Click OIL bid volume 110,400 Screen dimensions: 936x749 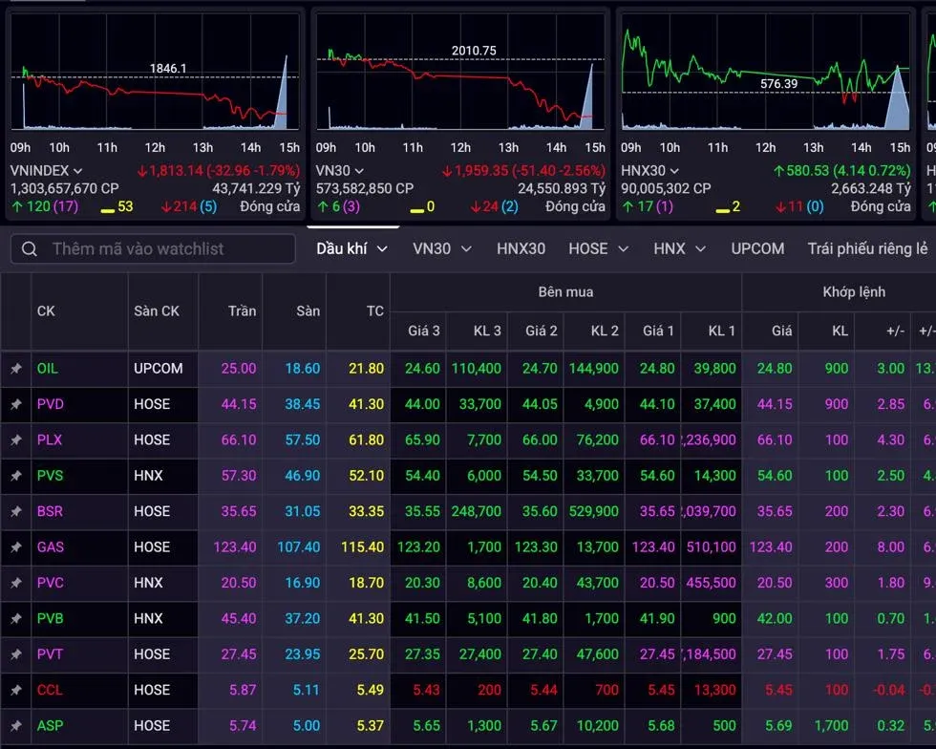point(477,369)
